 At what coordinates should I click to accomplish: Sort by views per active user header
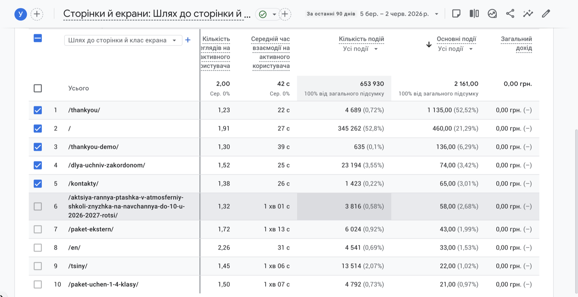(216, 52)
